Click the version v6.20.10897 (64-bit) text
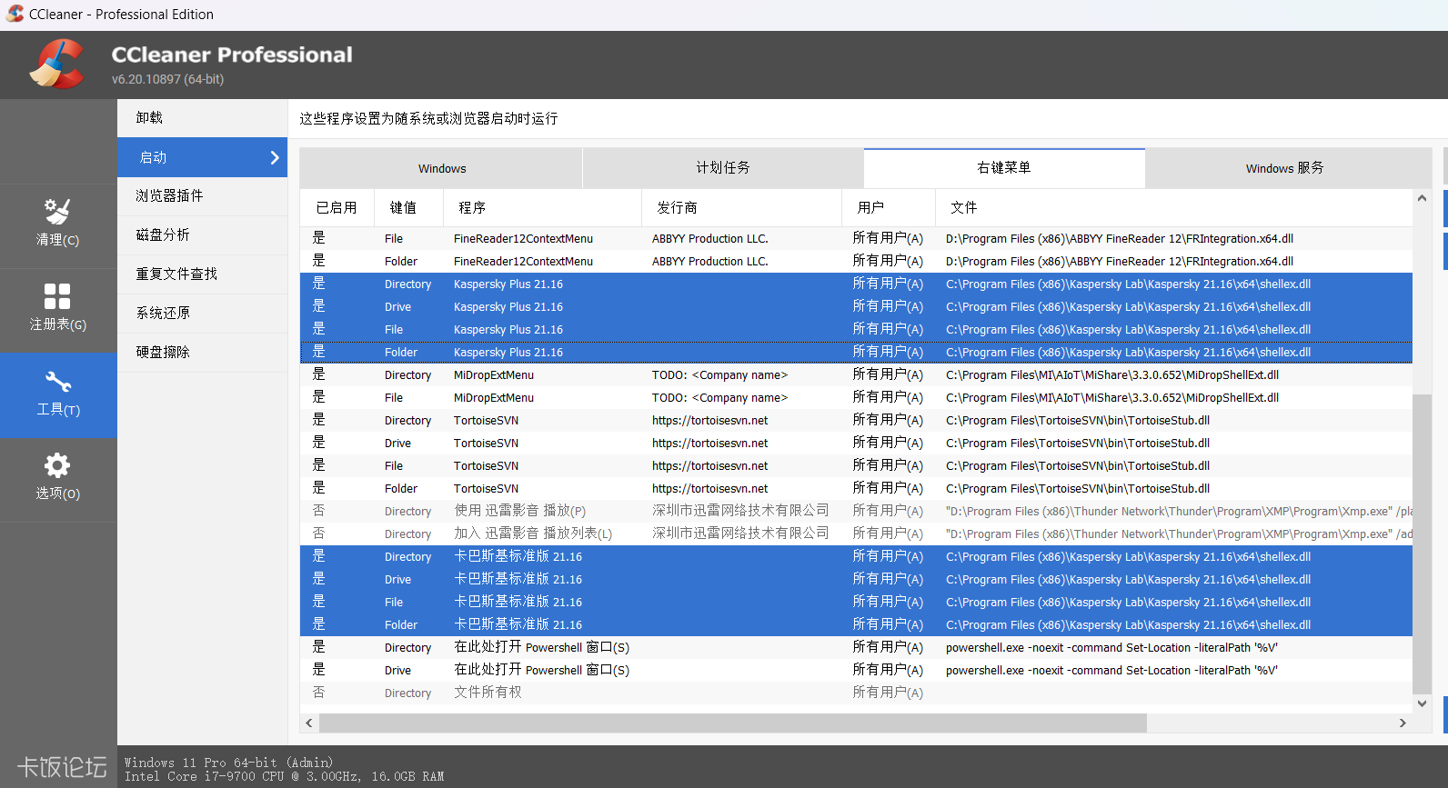This screenshot has height=788, width=1448. click(168, 79)
